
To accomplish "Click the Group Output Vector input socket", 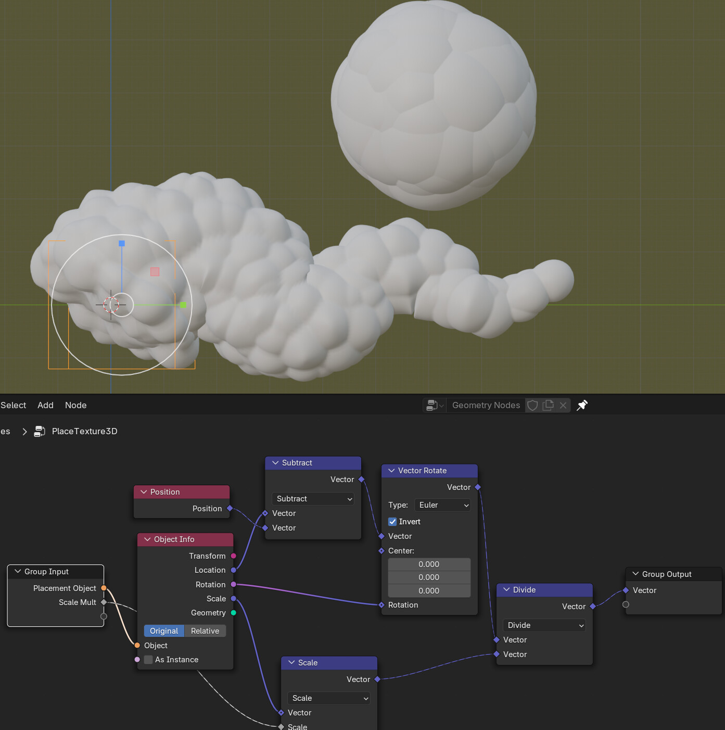I will click(626, 590).
